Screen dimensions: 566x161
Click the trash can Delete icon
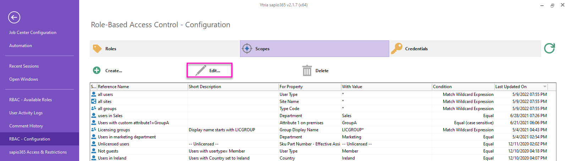307,70
